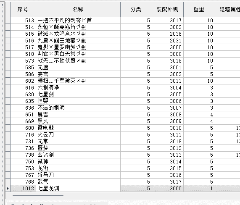The image size is (240, 205).
Task: Select name cell 破滅×龙鸣含水づ劍
Action: 78,34
